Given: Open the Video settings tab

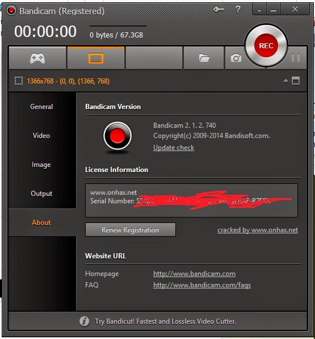Looking at the screenshot, I should pyautogui.click(x=41, y=136).
